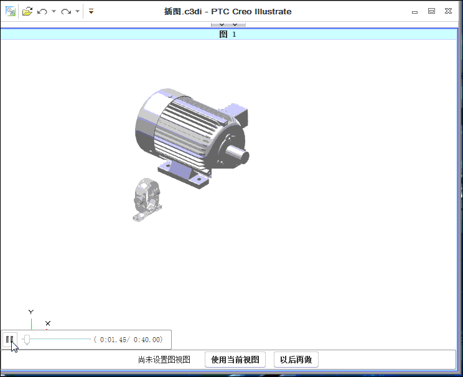This screenshot has width=463, height=377.
Task: Redo the last undone action
Action: coord(66,12)
